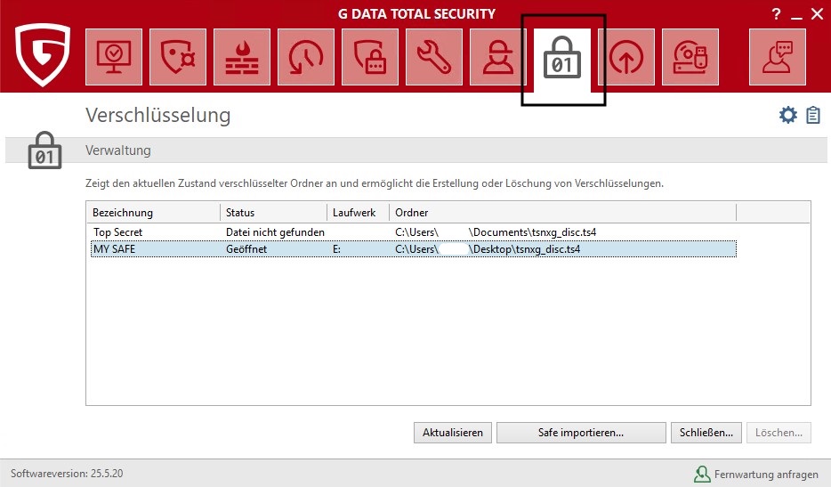Sort by the Laufwerk column header

pyautogui.click(x=359, y=212)
